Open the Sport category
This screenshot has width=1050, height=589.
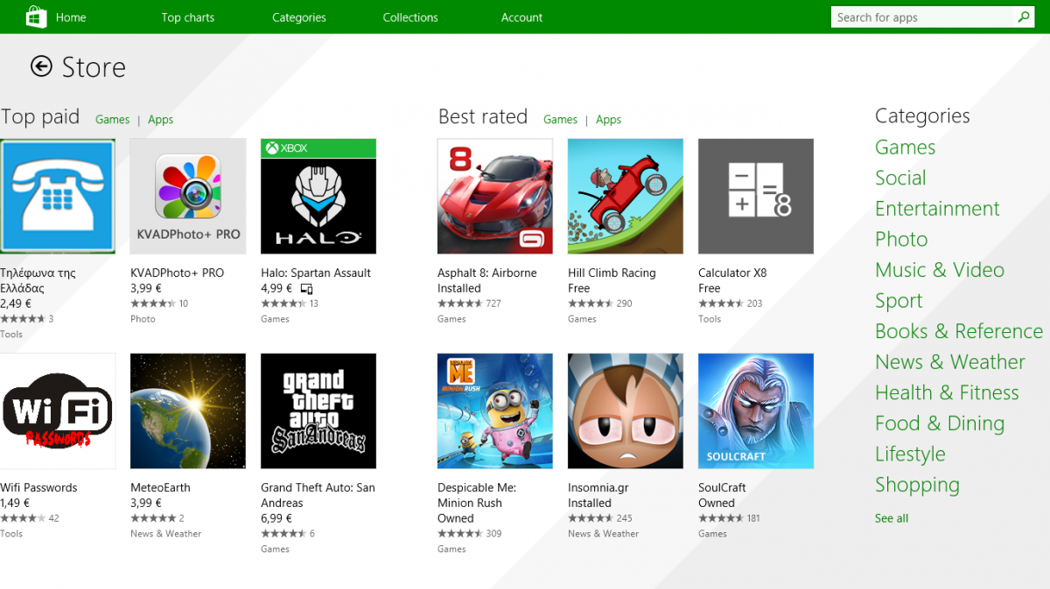(899, 301)
